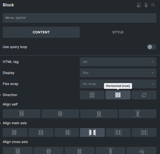This screenshot has height=154, width=160.
Task: Set Align self to stretch
Action: 137,114
